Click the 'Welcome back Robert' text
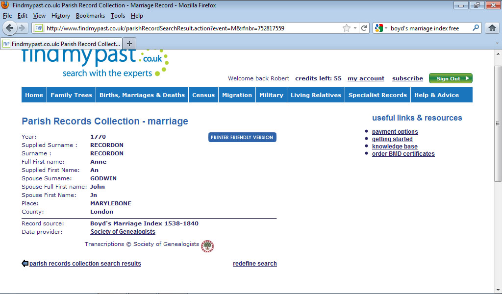 [258, 78]
